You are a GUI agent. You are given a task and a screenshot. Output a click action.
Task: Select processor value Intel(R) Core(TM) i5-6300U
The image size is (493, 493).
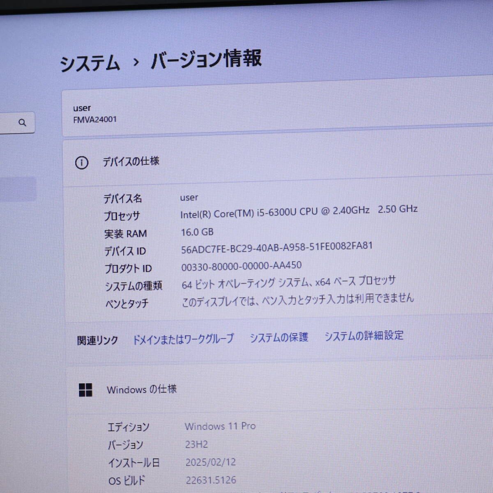[299, 212]
